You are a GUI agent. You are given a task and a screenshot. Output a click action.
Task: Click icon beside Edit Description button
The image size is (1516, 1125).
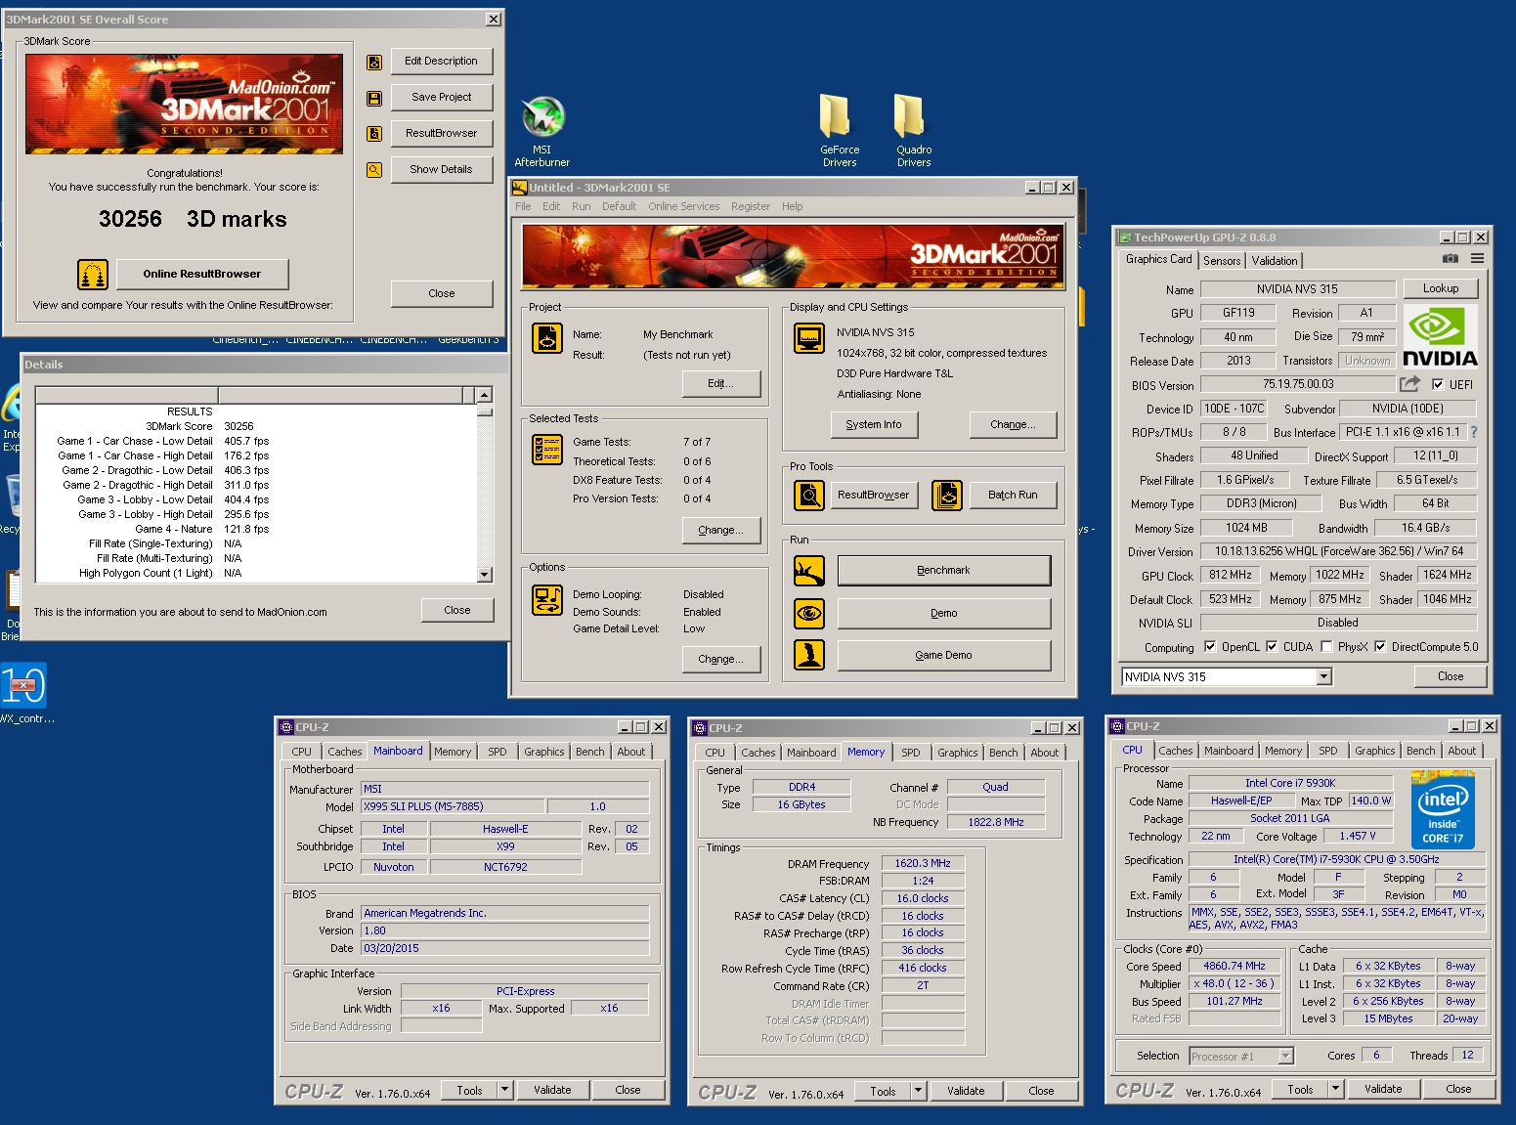(374, 62)
